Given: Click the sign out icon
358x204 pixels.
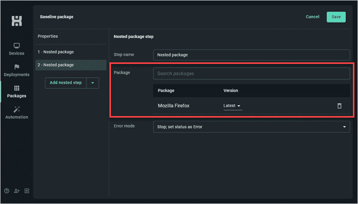Looking at the screenshot, I should (x=27, y=191).
